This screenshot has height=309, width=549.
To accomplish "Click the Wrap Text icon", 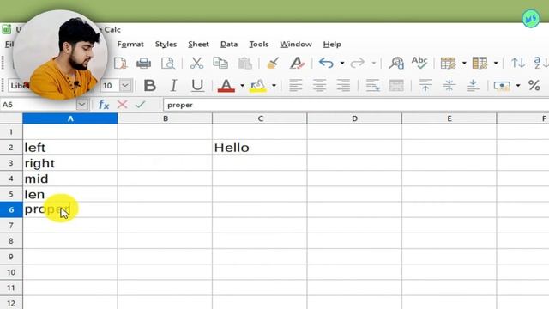I will tap(372, 86).
